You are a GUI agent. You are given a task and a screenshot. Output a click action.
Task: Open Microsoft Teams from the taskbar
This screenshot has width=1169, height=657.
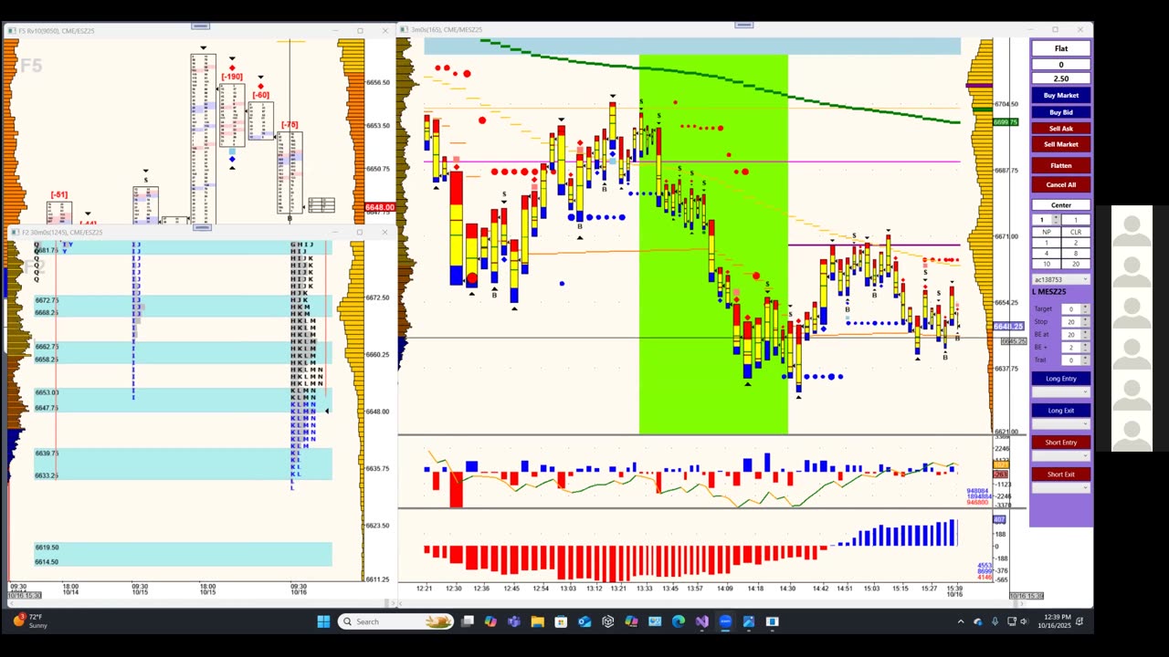pos(514,621)
